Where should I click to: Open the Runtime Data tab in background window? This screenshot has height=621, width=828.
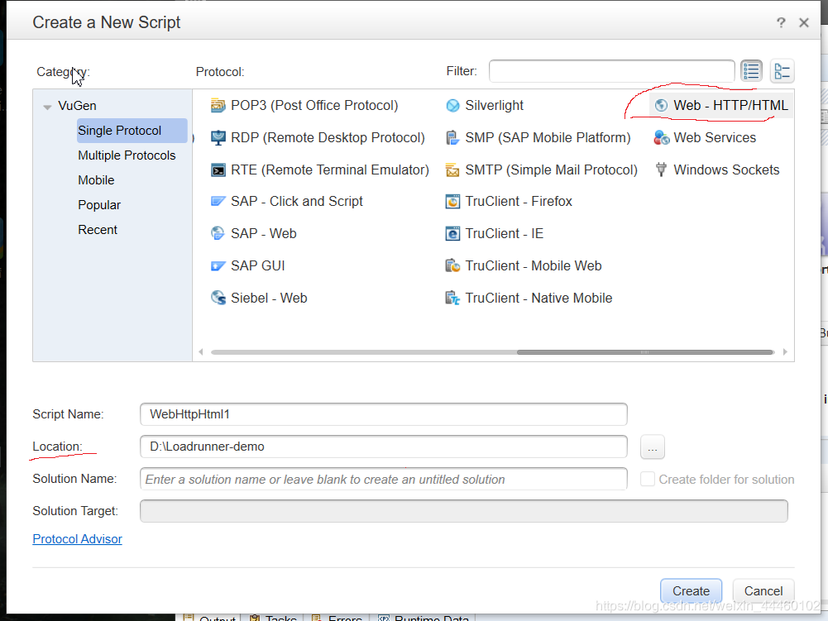pyautogui.click(x=424, y=618)
